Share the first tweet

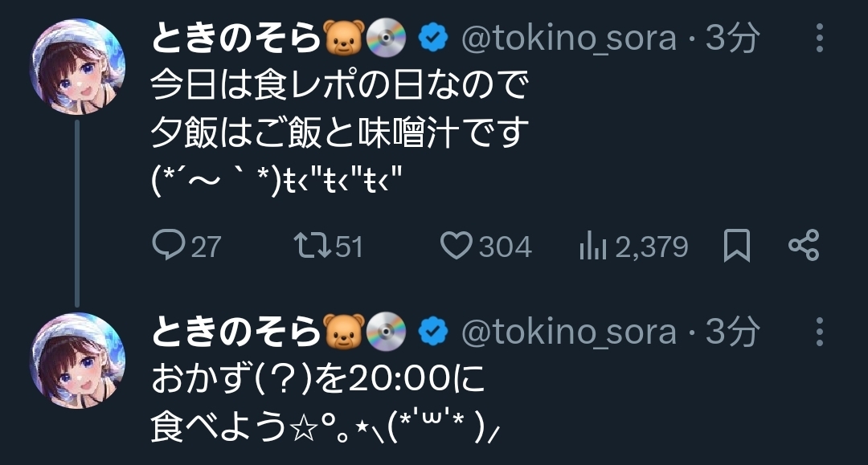coord(804,245)
